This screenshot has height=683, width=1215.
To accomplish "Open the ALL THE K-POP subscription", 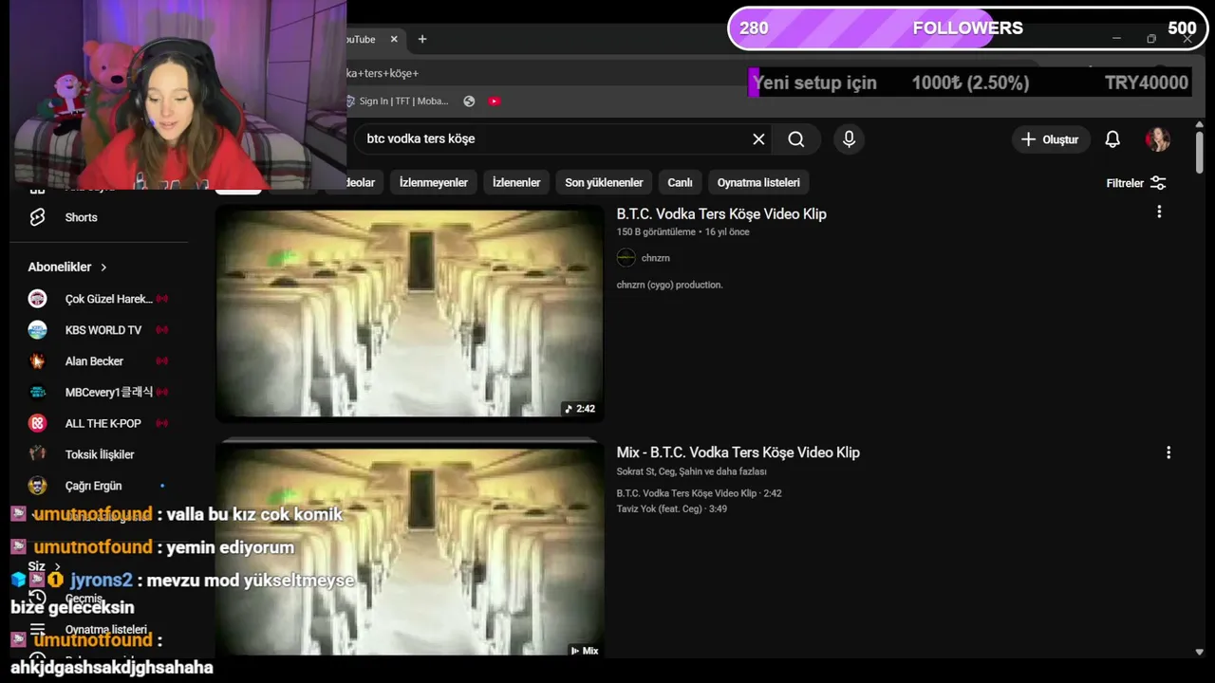I will [103, 423].
